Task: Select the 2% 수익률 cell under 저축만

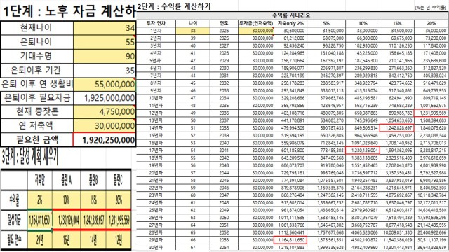Action: [x=40, y=200]
